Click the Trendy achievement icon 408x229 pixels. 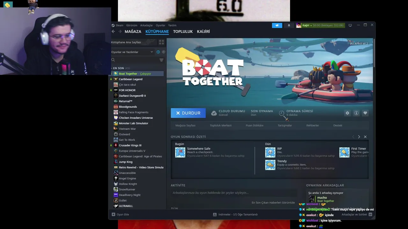click(270, 165)
